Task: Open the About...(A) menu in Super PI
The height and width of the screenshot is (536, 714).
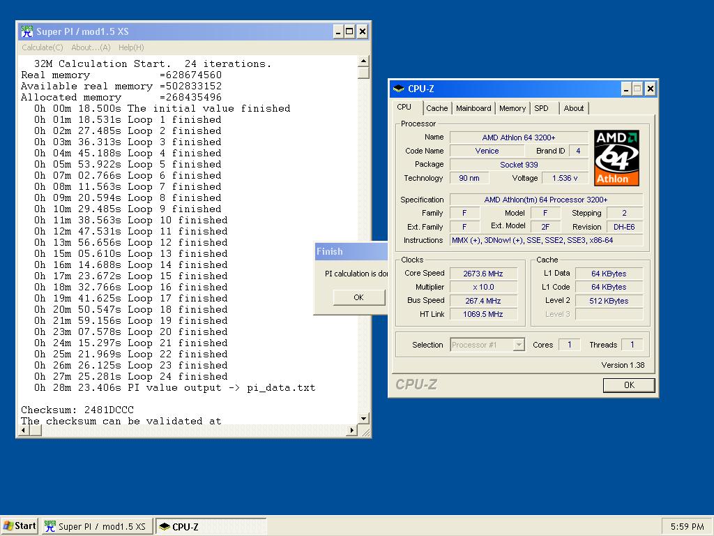Action: tap(91, 47)
